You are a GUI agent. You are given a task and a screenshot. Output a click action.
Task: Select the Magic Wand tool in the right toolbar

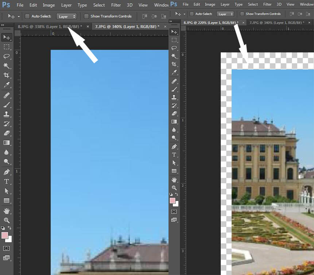[x=174, y=56]
